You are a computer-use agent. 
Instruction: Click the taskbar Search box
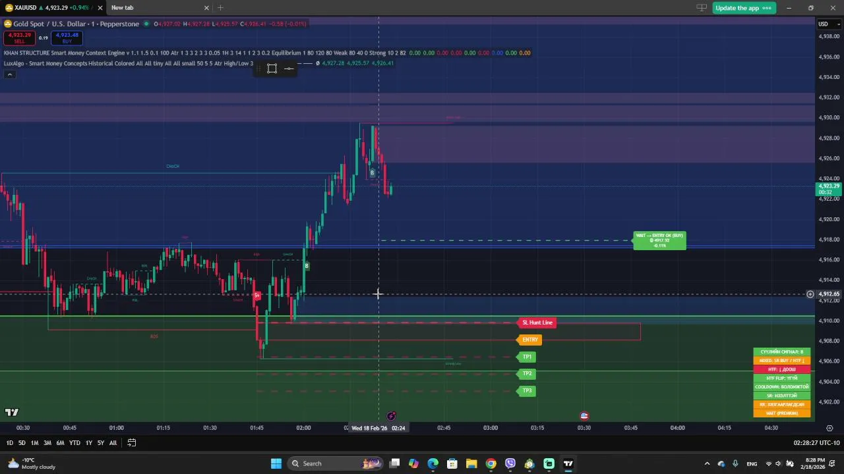coord(334,463)
